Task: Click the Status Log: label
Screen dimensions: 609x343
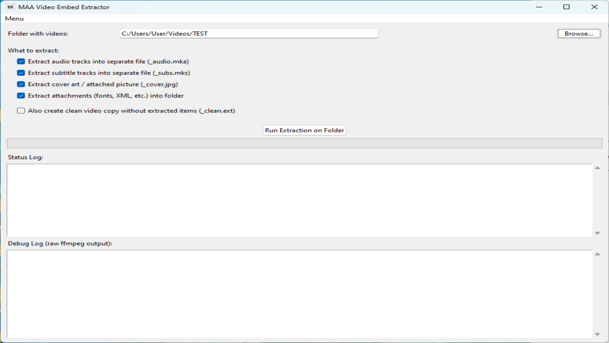Action: tap(25, 157)
